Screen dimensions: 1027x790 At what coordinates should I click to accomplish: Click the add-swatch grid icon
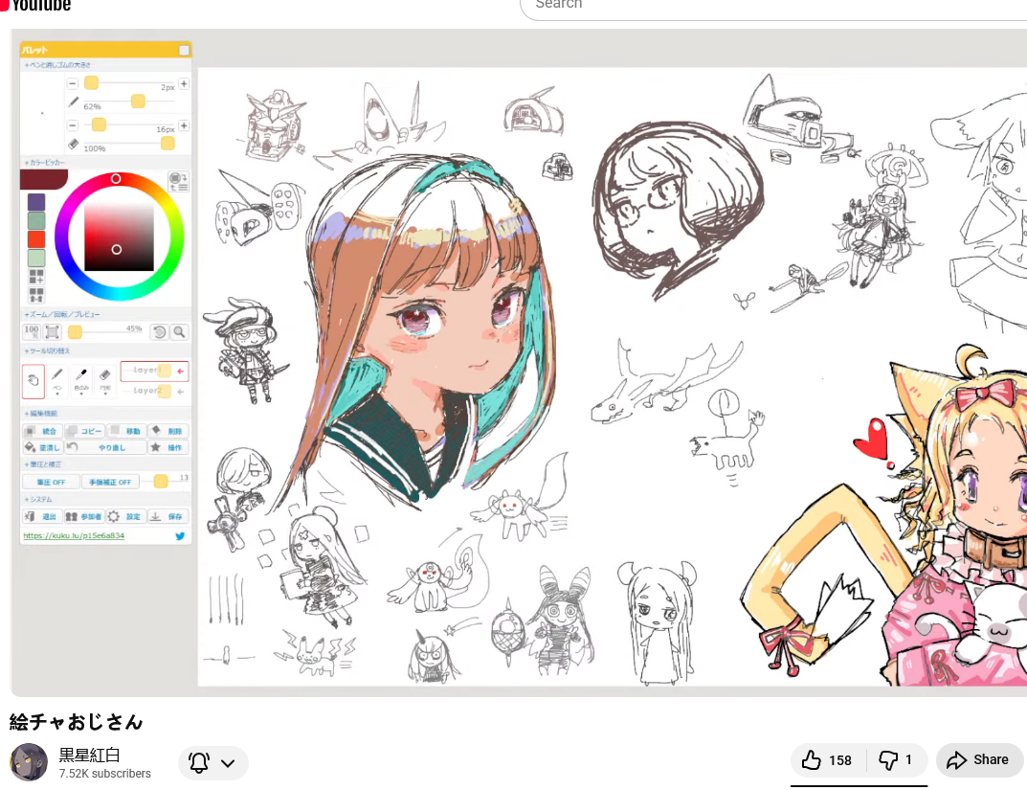point(36,277)
